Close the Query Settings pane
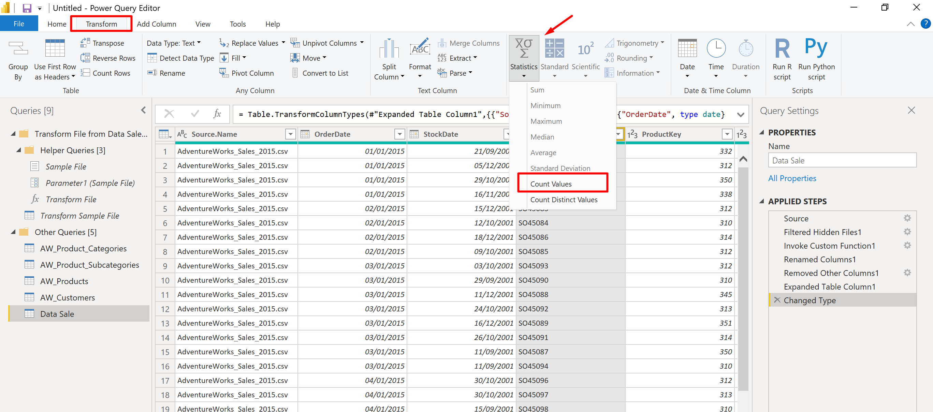Viewport: 933px width, 412px height. (911, 110)
